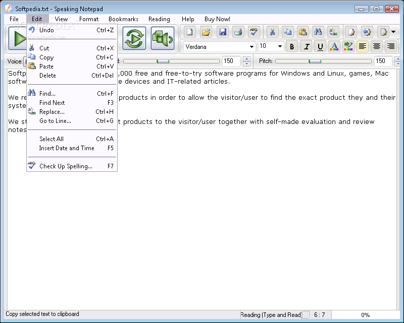This screenshot has width=404, height=323.
Task: Click the green Play reading button
Action: (x=18, y=38)
